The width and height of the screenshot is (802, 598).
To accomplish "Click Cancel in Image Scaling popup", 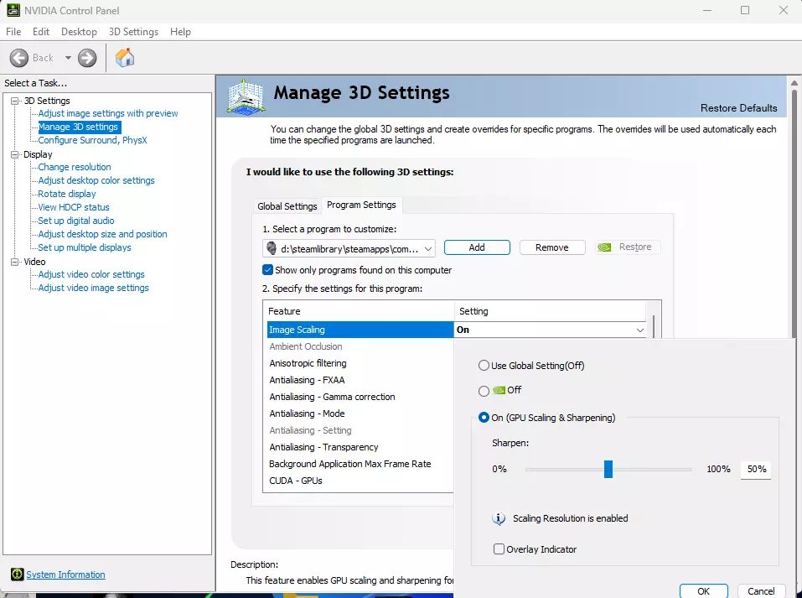I will pos(761,590).
